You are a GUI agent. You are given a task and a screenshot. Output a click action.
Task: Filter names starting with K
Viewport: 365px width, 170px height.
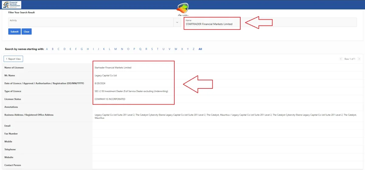point(104,49)
